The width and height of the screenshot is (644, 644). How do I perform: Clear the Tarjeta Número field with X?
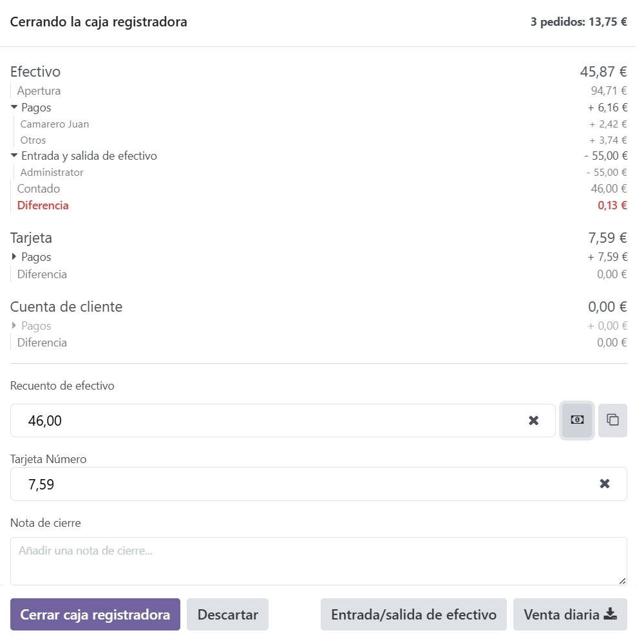tap(604, 484)
